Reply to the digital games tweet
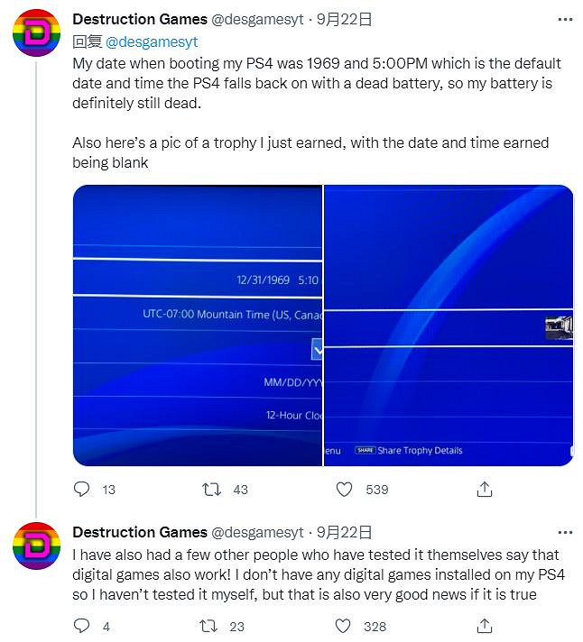 click(x=82, y=626)
